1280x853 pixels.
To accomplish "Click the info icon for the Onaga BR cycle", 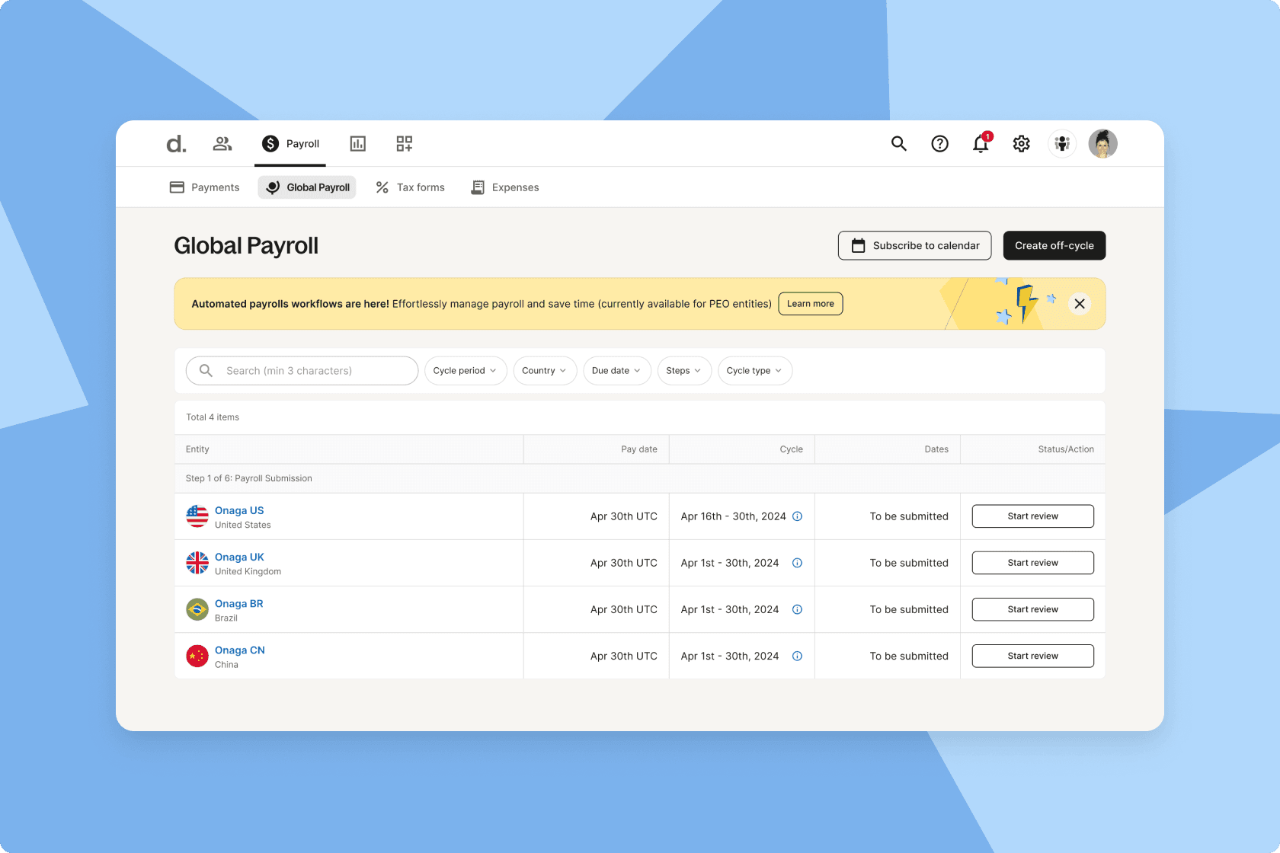I will pos(798,609).
